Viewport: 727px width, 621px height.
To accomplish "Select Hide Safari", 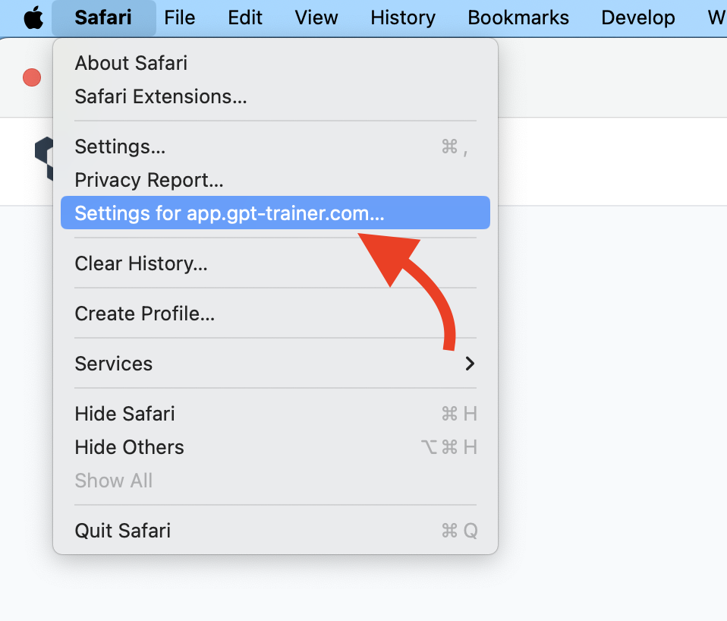I will (275, 414).
